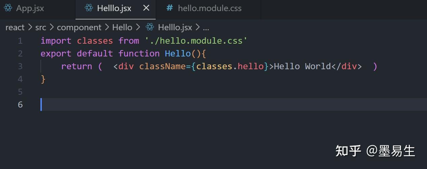Click the Helllo.jsx breadcrumb file entry

tap(175, 28)
